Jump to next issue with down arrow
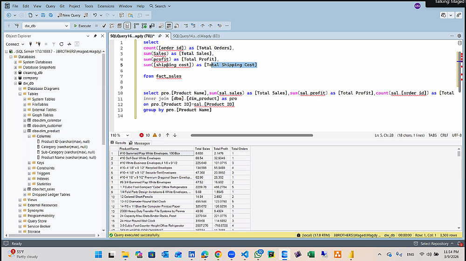This screenshot has height=261, width=466. pos(175,135)
